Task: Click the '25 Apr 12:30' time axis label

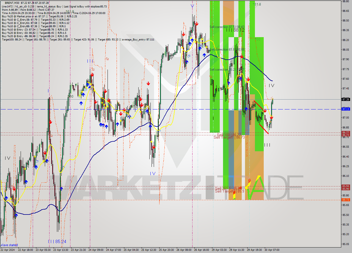Action: pos(148,250)
